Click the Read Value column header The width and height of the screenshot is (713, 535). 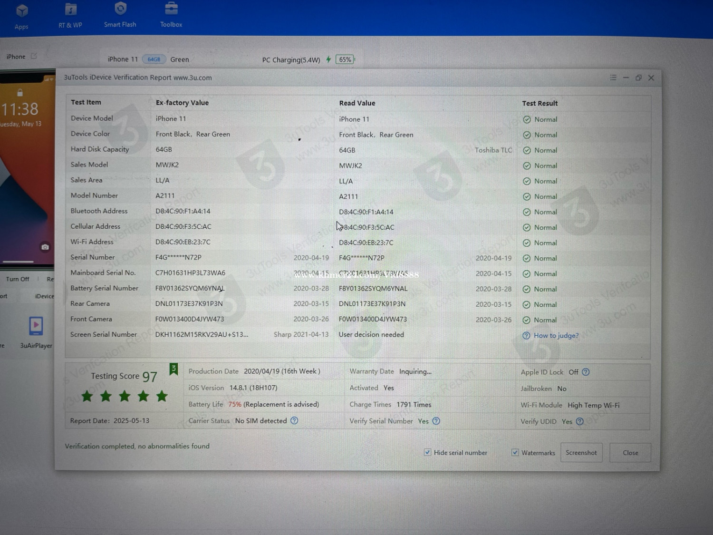357,103
